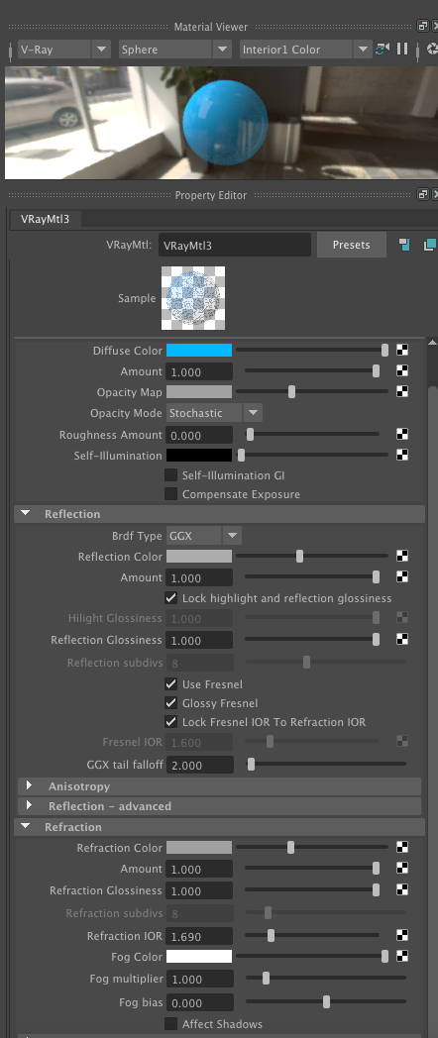Click the Diffuse Color blue swatch
The image size is (438, 1038).
199,351
